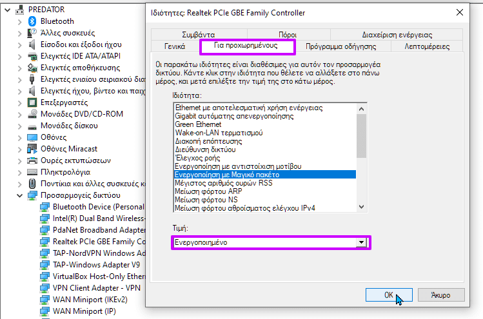Click the Οθόνες Miracast display icon
This screenshot has height=319, width=483.
pyautogui.click(x=32, y=149)
